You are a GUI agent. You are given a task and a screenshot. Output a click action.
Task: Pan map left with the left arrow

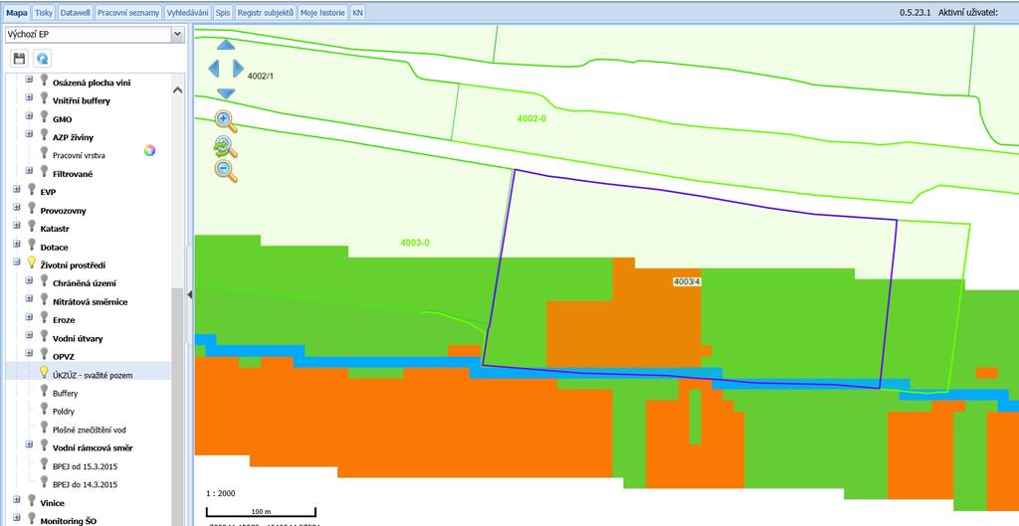(213, 69)
